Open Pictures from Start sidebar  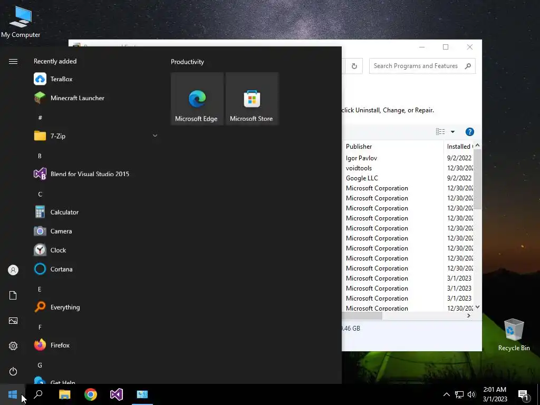(x=13, y=321)
